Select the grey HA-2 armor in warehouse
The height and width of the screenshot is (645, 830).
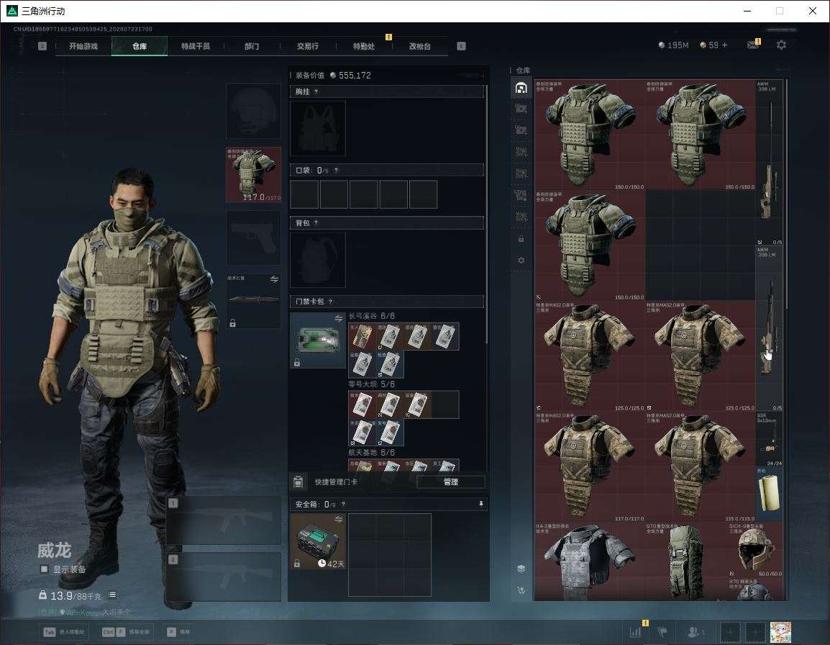[589, 561]
